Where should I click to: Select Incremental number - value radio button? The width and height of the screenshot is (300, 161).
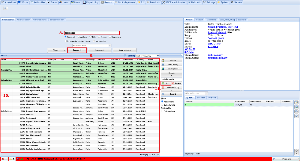(x=66, y=41)
